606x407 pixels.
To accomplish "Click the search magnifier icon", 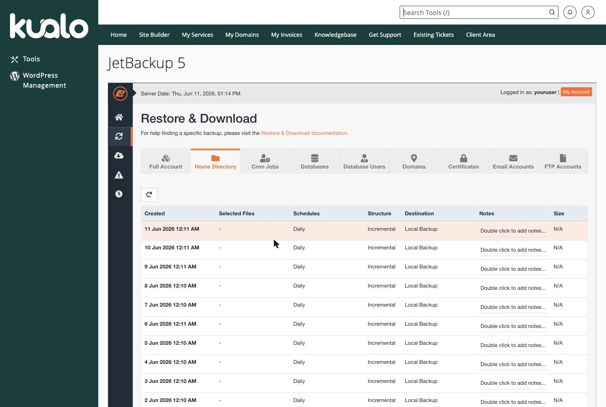I will tap(552, 12).
